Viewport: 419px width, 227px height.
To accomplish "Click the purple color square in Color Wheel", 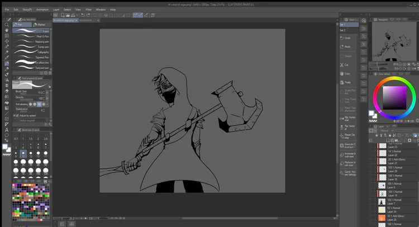I will click(x=394, y=98).
